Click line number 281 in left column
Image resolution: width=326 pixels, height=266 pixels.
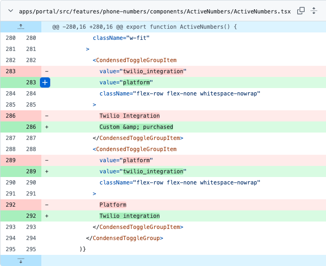[x=11, y=49]
